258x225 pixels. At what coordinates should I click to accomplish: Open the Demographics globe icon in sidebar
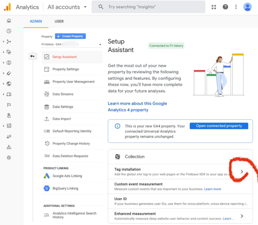(x=9, y=84)
